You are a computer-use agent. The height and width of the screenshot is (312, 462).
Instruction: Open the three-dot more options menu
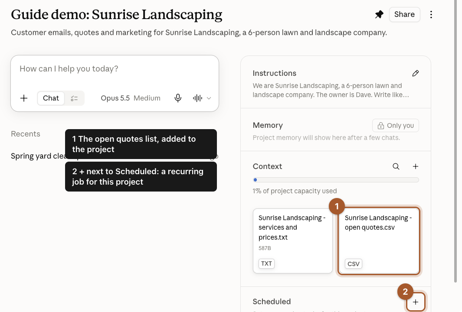pos(431,14)
